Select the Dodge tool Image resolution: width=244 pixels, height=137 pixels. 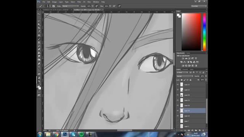pyautogui.click(x=39, y=60)
